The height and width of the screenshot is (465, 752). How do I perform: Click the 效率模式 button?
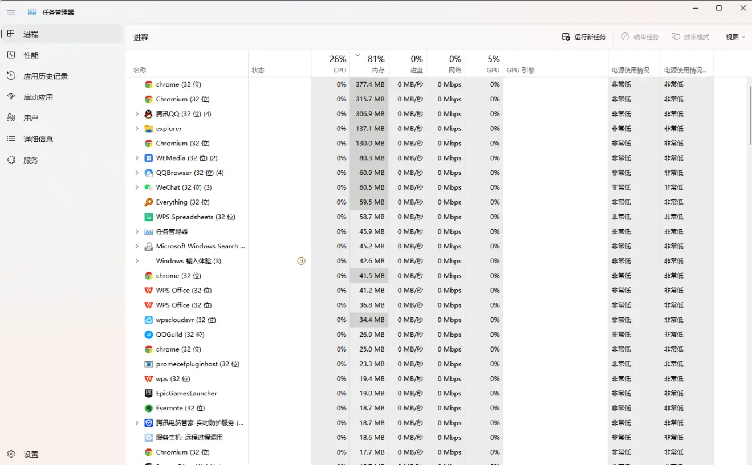[x=690, y=37]
